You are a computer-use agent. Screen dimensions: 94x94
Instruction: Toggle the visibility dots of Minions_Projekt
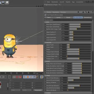point(61,5)
